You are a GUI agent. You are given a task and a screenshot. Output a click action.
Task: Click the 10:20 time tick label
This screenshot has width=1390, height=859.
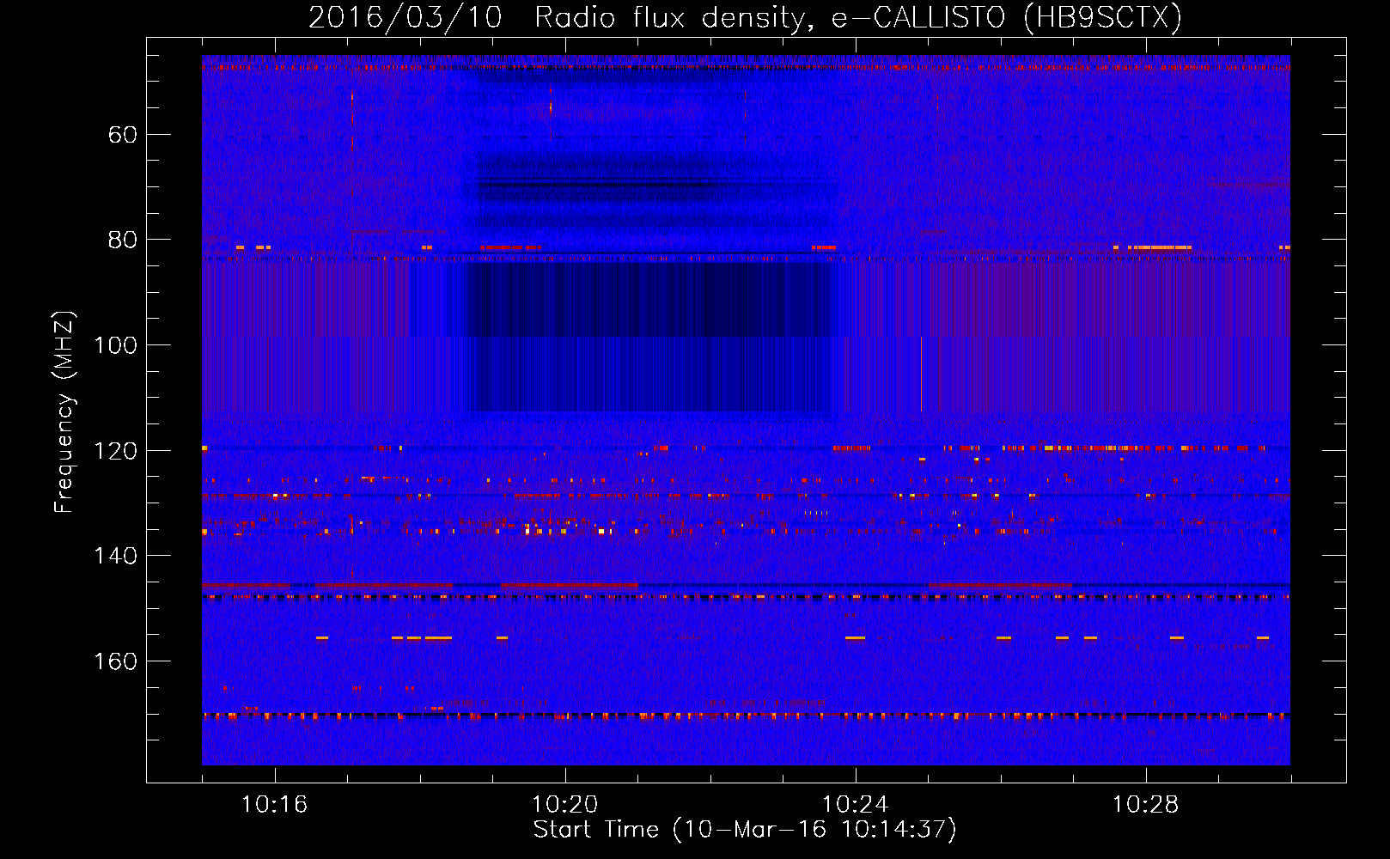tap(565, 805)
